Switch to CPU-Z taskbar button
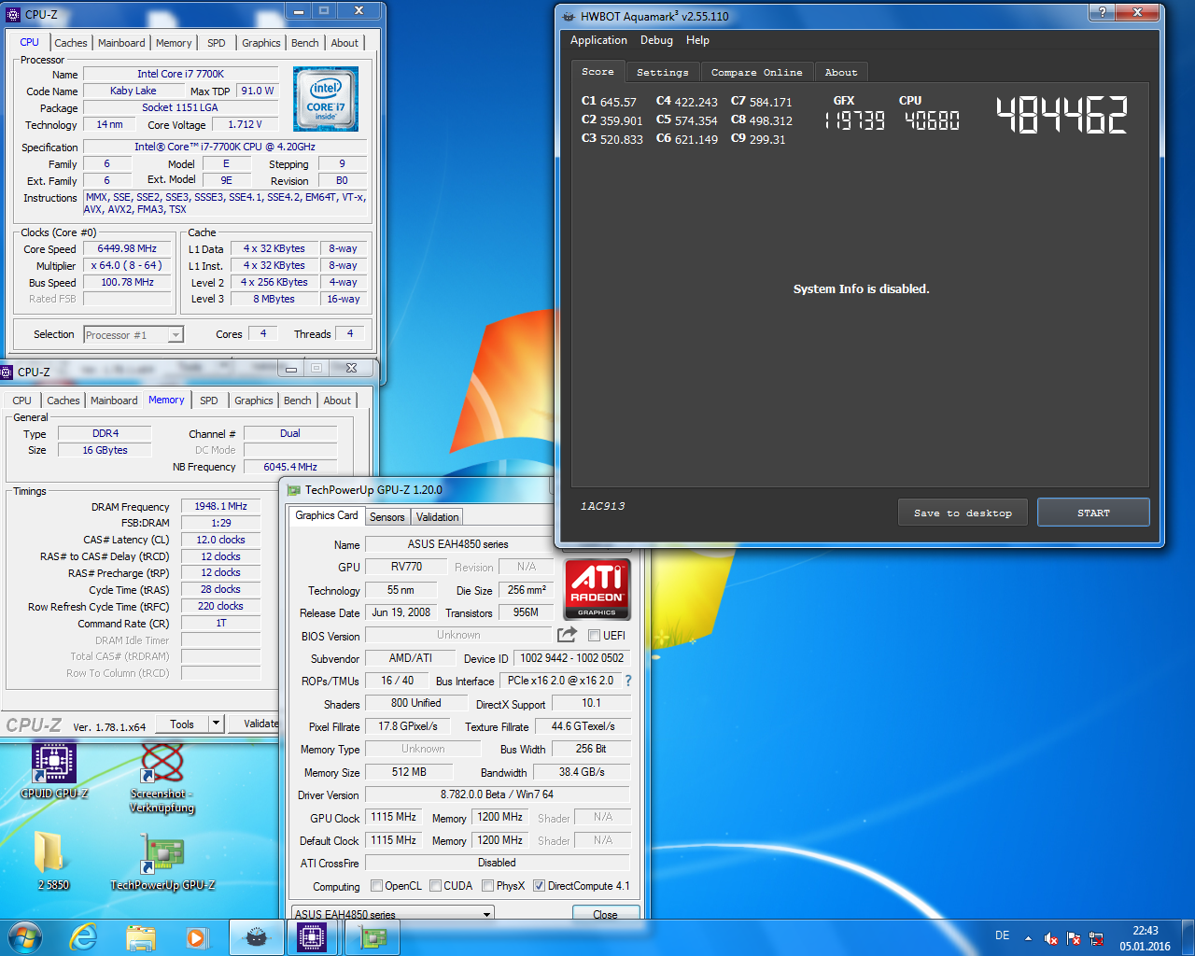The height and width of the screenshot is (956, 1195). pos(314,937)
